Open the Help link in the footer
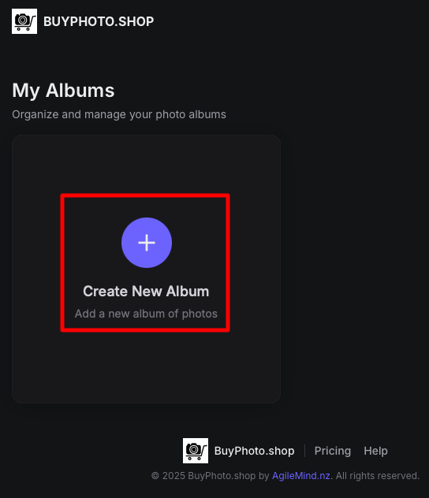Image resolution: width=429 pixels, height=498 pixels. point(375,451)
